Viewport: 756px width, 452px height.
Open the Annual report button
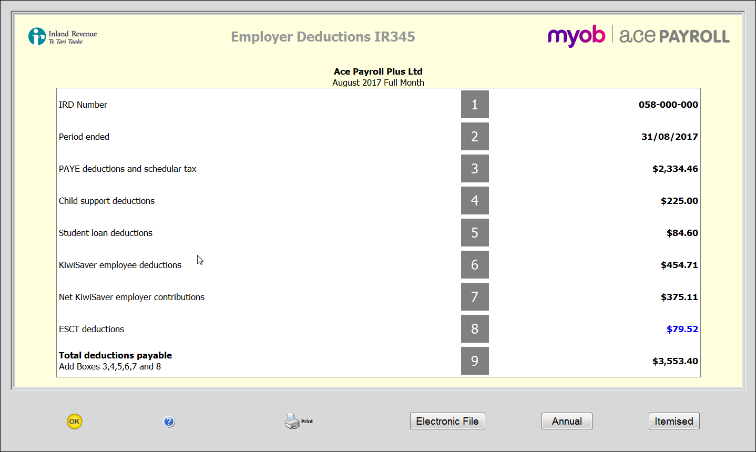pyautogui.click(x=567, y=421)
